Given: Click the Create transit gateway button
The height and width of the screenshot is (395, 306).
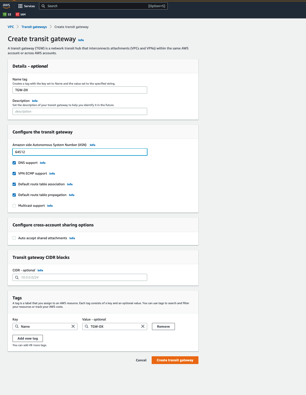Looking at the screenshot, I should point(175,360).
